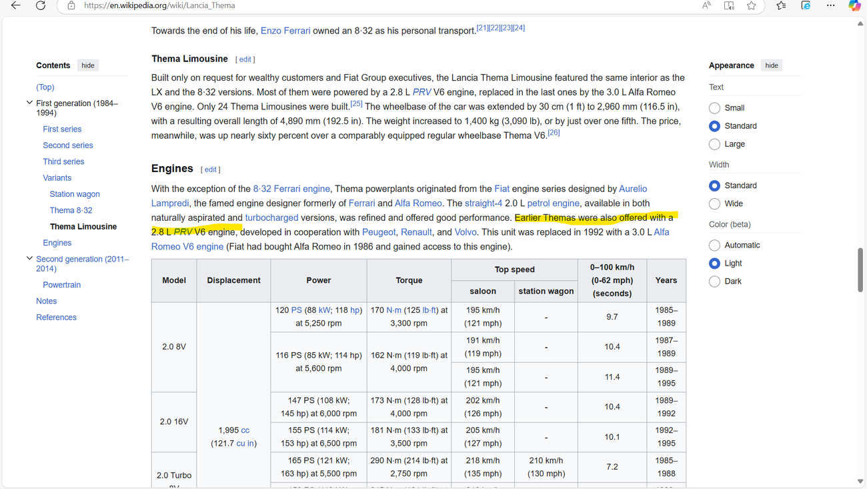
Task: Go to Notes in contents
Action: 46,301
